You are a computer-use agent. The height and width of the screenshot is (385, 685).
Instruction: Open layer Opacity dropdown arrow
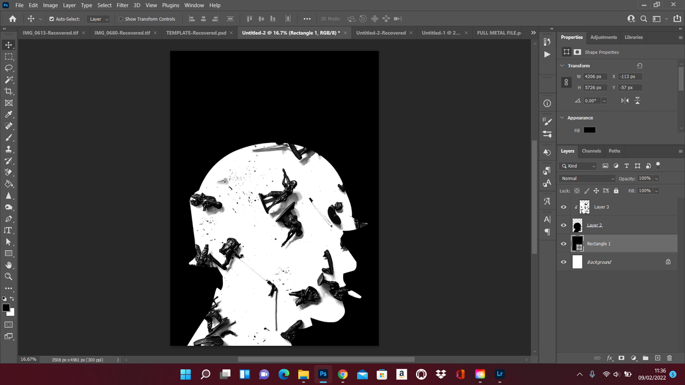coord(656,179)
